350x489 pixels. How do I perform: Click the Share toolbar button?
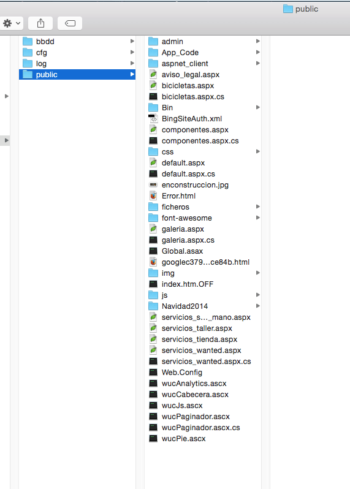(x=40, y=23)
